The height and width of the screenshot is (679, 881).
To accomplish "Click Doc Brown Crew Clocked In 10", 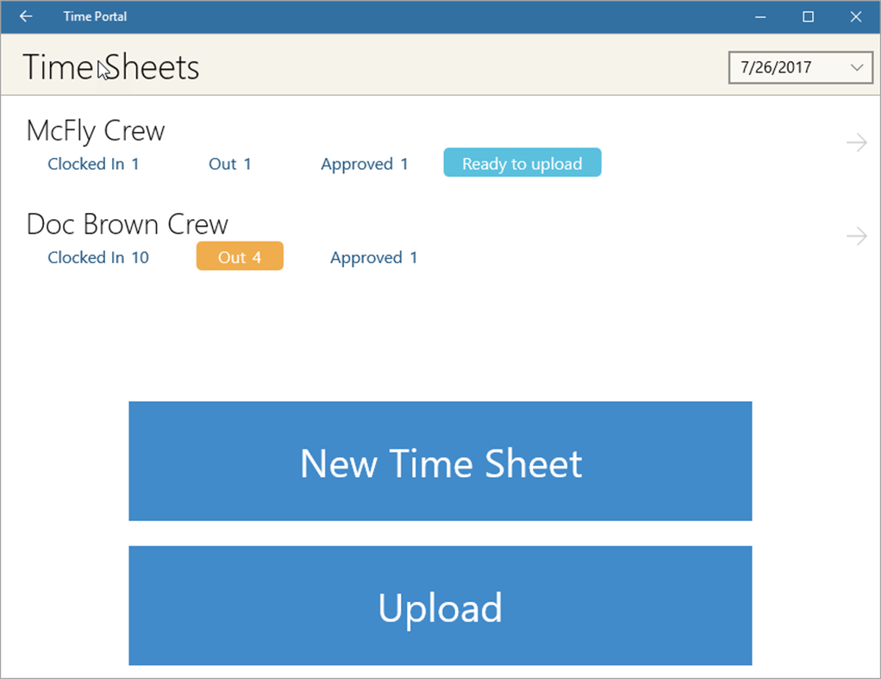I will click(x=98, y=257).
